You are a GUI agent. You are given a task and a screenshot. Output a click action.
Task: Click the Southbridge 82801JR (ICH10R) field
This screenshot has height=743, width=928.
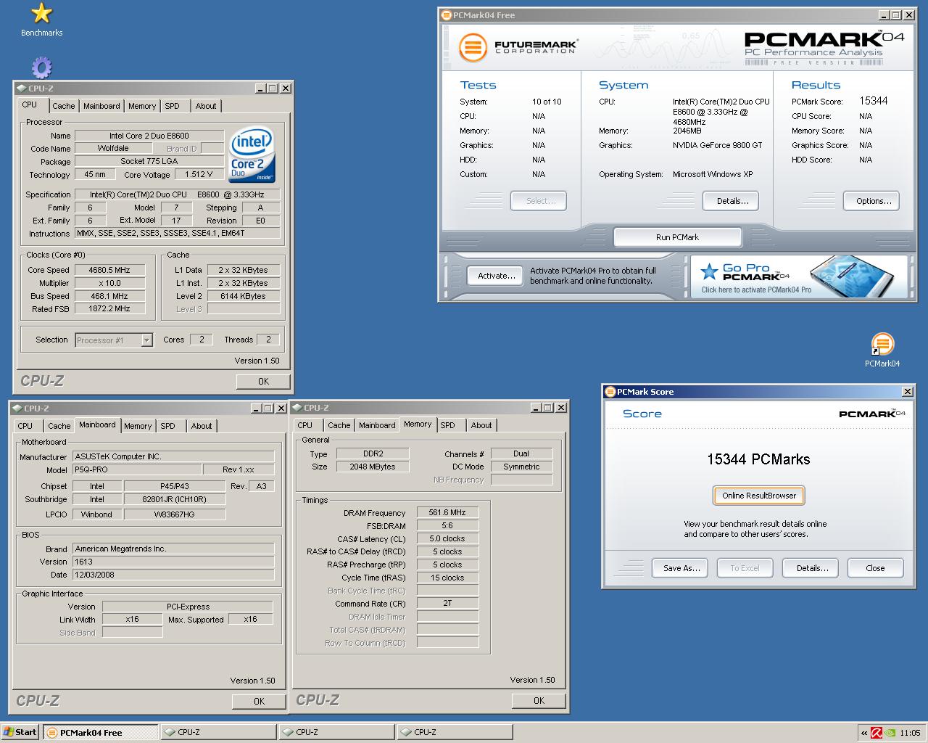(175, 499)
